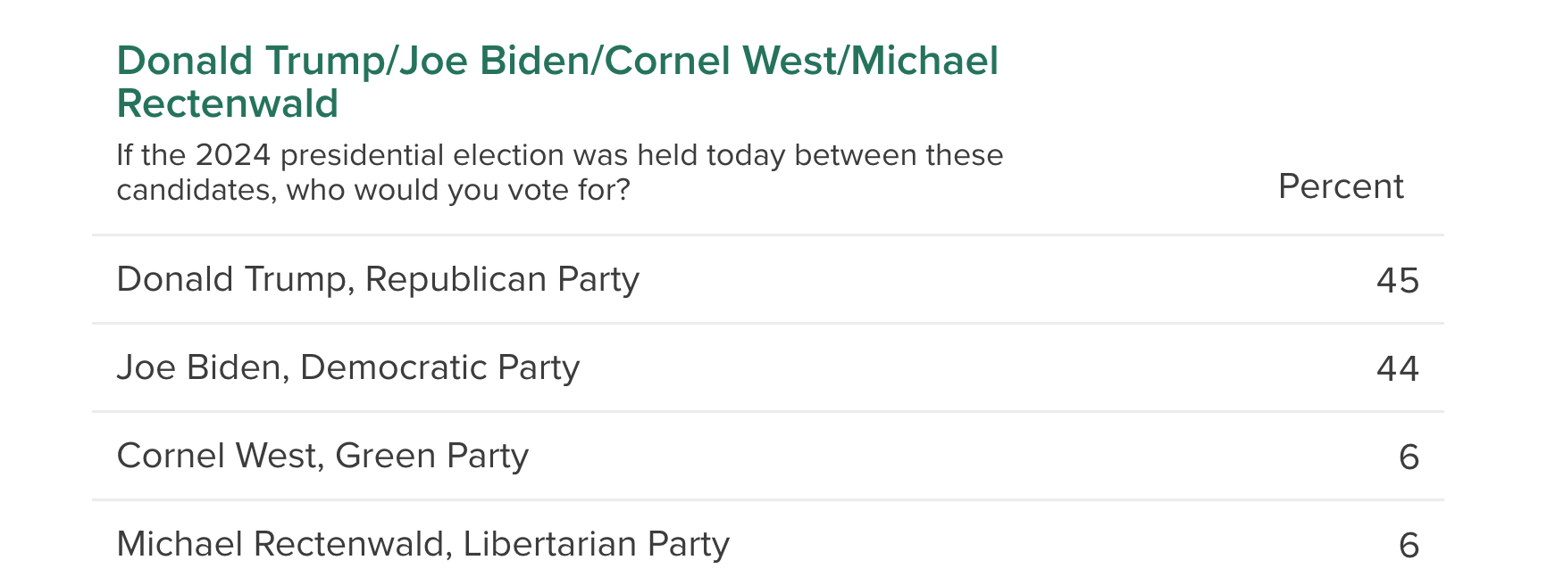Select Biden's 44 percent value

coord(1397,368)
